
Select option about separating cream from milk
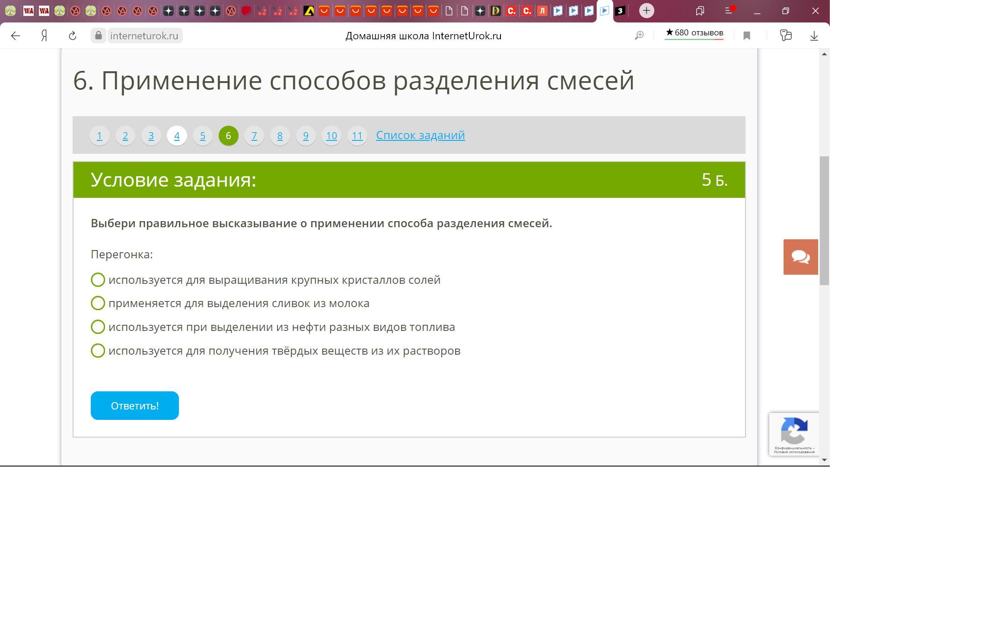pyautogui.click(x=98, y=303)
